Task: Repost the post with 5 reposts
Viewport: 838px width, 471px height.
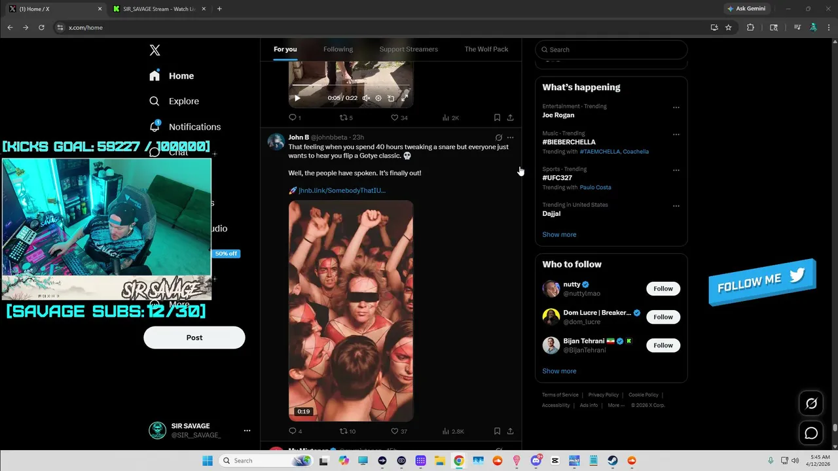Action: [x=346, y=118]
